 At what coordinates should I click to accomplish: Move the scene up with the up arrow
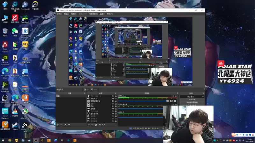pyautogui.click(x=65, y=125)
